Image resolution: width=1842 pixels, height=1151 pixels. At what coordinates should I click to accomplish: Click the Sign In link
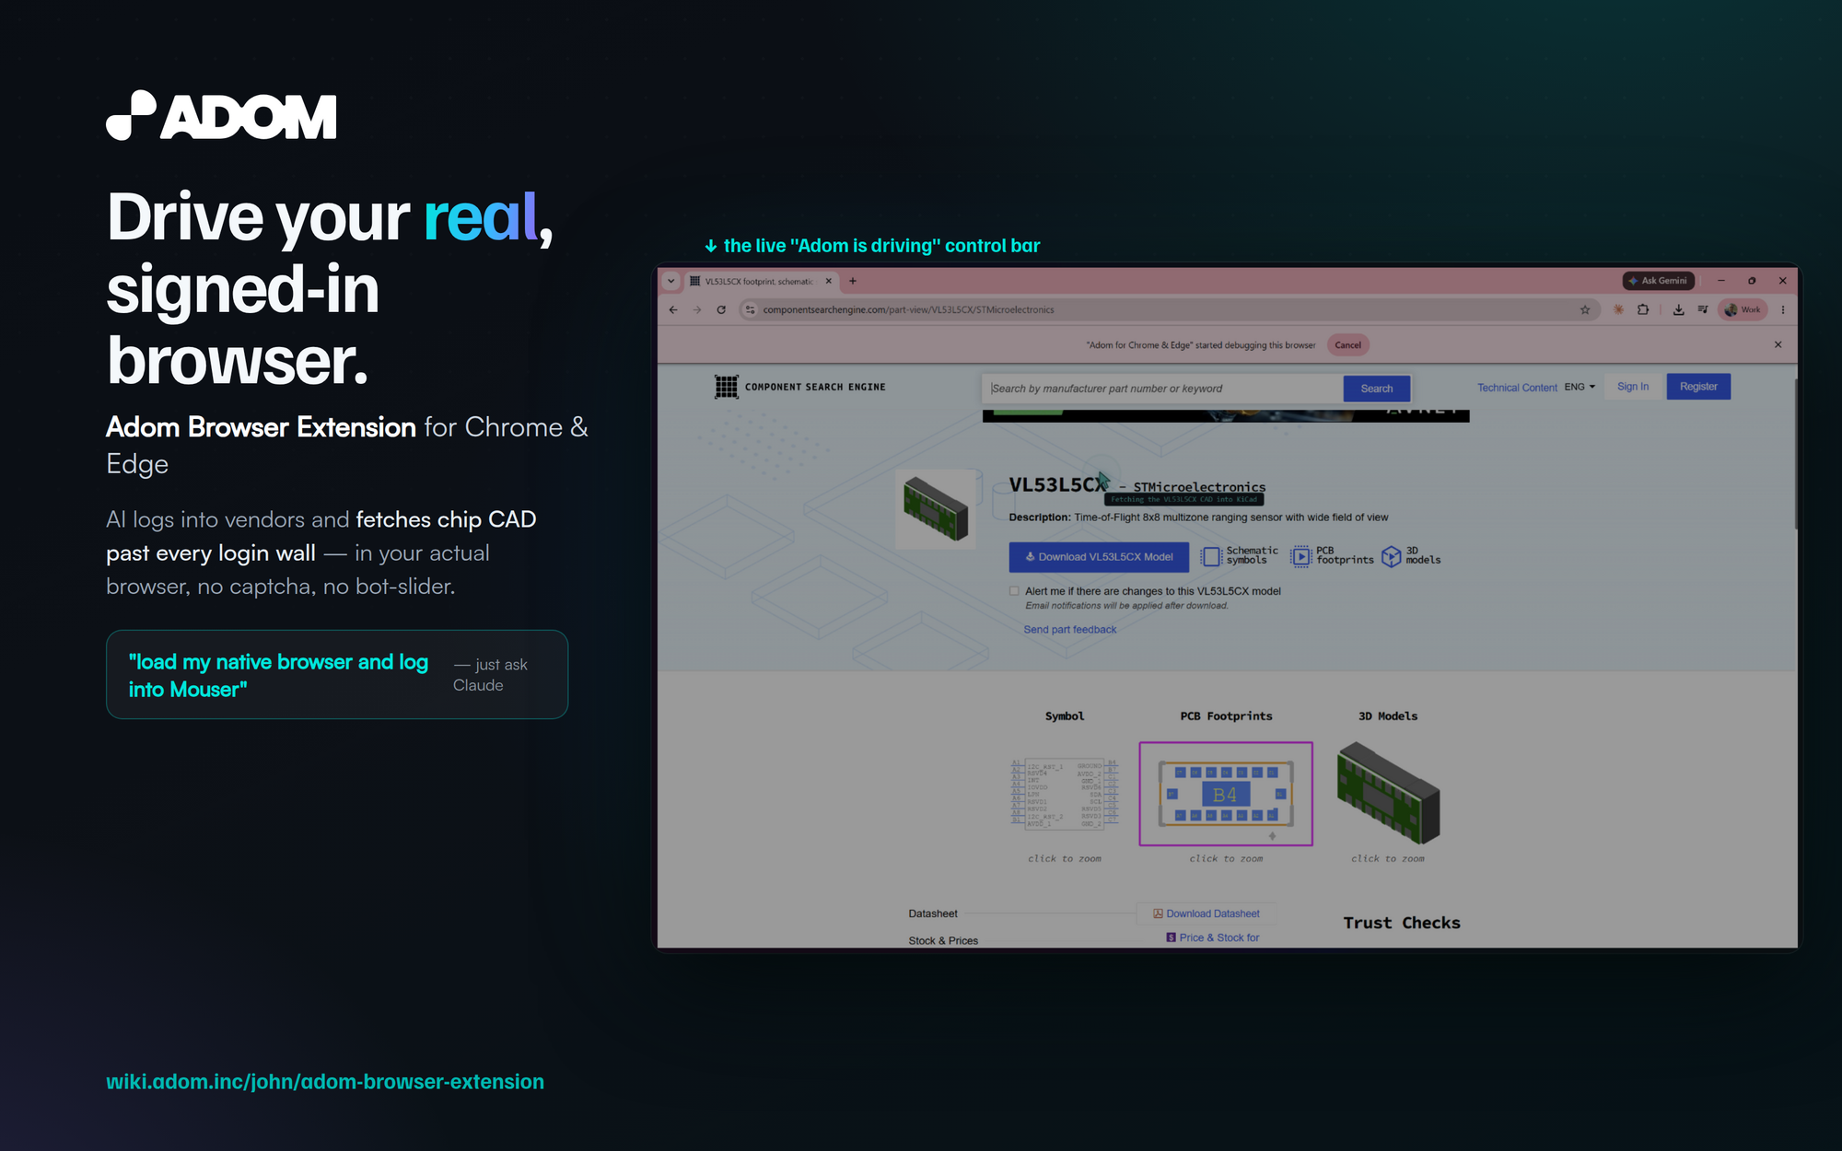(x=1633, y=387)
